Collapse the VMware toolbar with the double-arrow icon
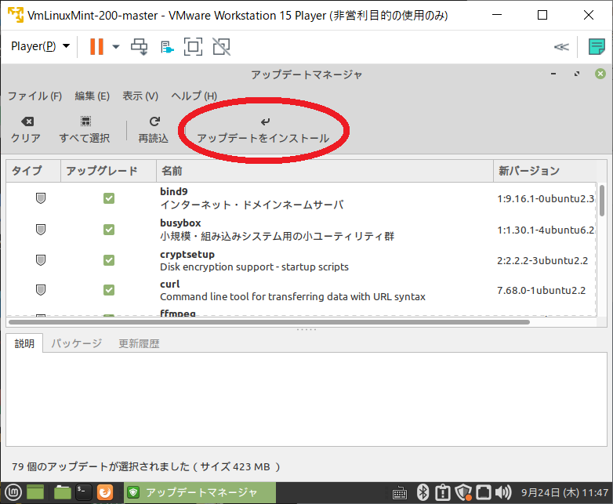 (x=561, y=47)
